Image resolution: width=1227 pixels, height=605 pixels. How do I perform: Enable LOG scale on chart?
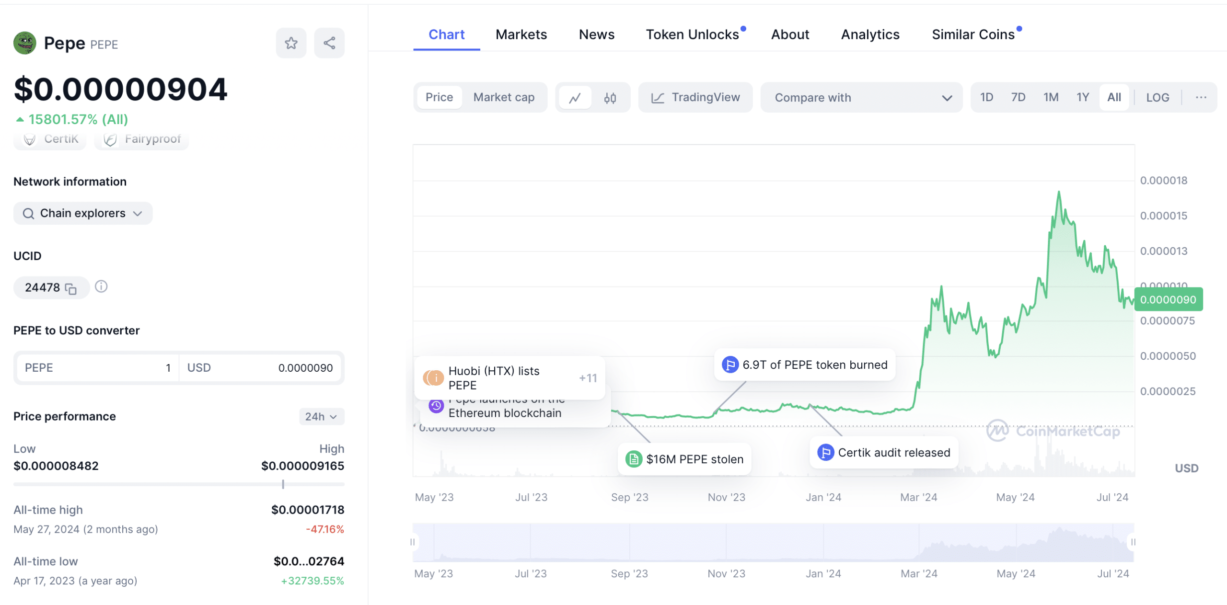click(1158, 98)
